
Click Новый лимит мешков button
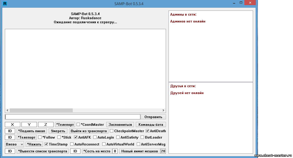140,151
